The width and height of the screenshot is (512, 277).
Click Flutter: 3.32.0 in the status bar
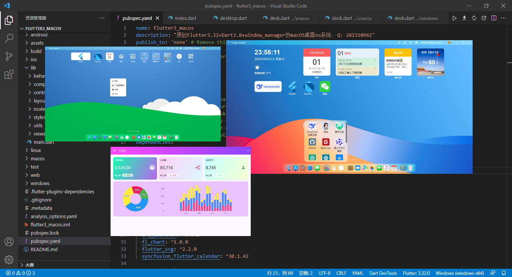(417, 273)
